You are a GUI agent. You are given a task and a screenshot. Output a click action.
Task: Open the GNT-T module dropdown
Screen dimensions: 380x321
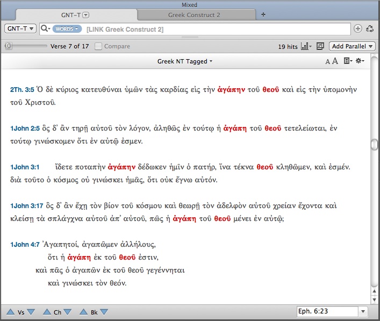(x=20, y=28)
